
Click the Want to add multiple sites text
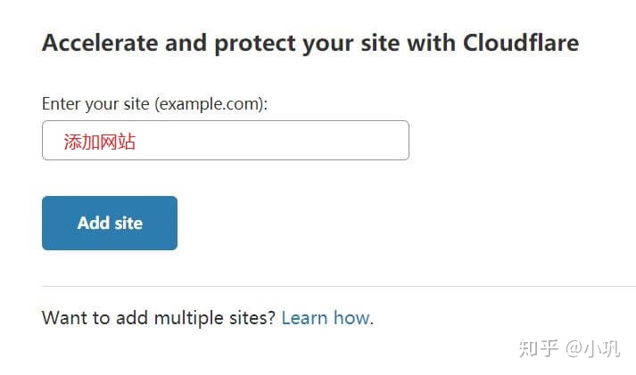pyautogui.click(x=159, y=318)
